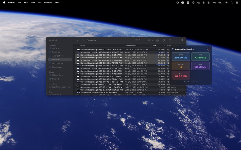Image resolution: width=241 pixels, height=150 pixels.
Task: Open the Help menu
Action: (x=57, y=3)
